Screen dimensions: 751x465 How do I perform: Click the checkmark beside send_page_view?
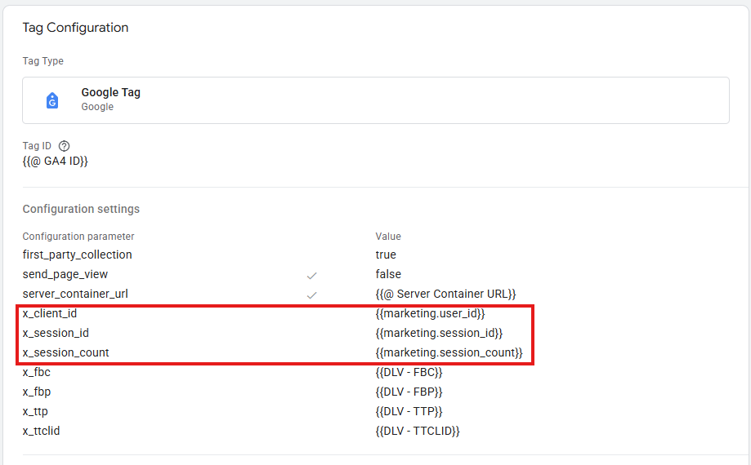311,275
